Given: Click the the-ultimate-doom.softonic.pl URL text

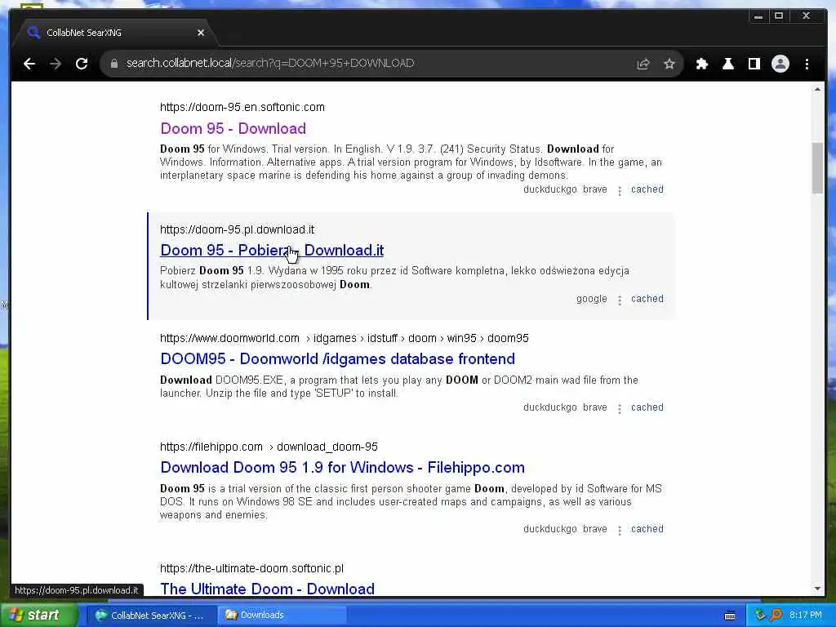Looking at the screenshot, I should click(x=251, y=568).
